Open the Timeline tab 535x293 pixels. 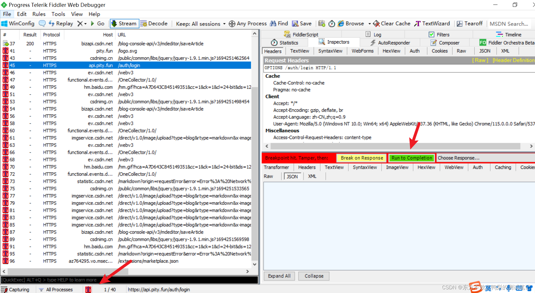509,34
